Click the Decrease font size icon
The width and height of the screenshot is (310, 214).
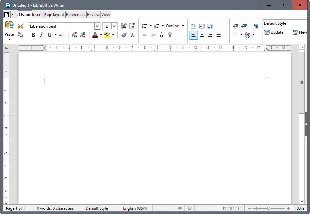(132, 26)
